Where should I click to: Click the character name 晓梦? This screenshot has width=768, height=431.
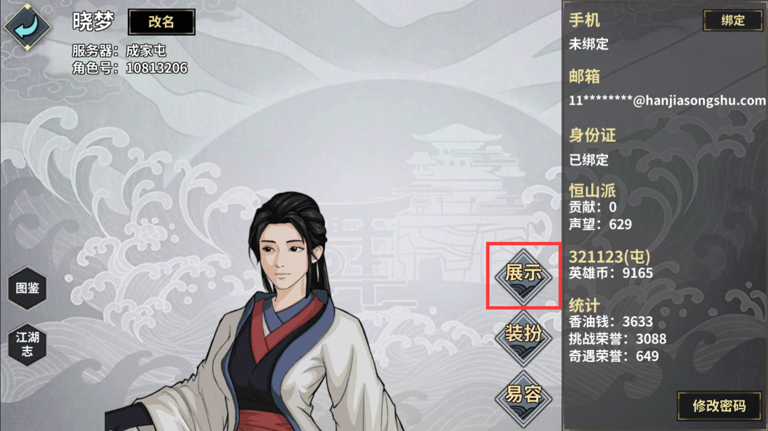93,21
